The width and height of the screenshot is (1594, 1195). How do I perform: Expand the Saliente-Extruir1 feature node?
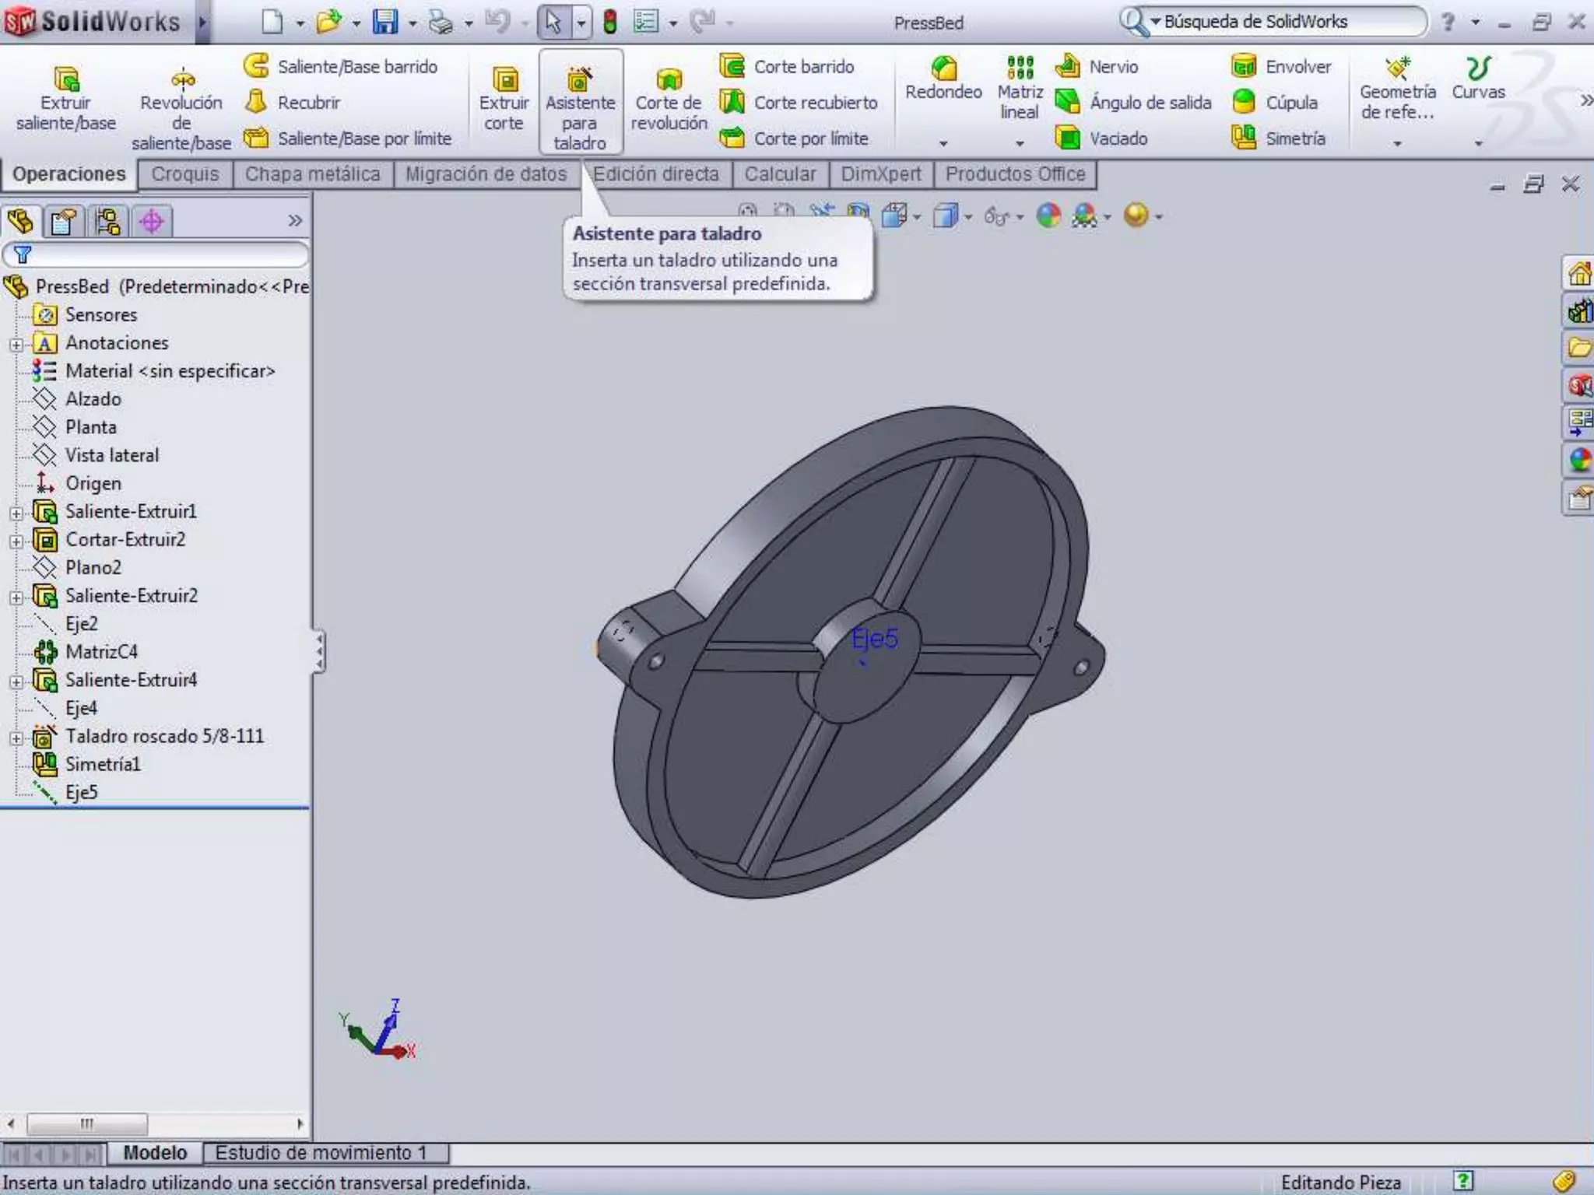tap(16, 513)
